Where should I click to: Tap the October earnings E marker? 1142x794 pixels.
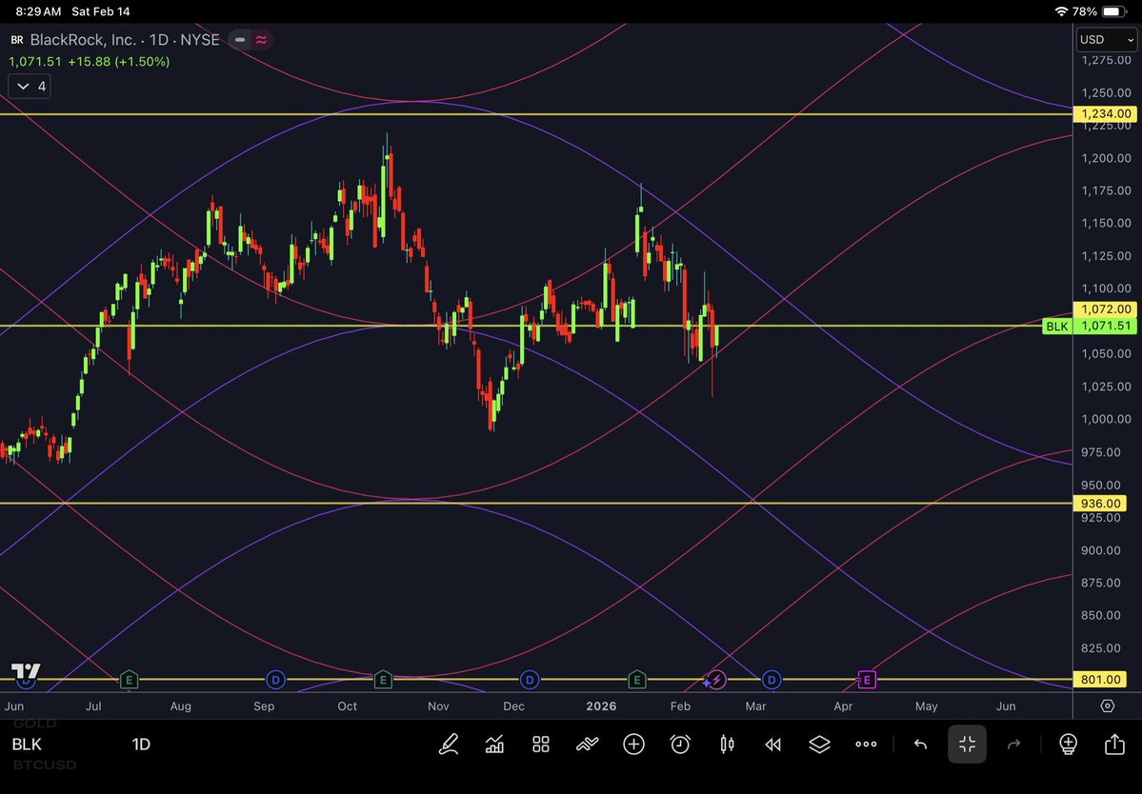382,680
